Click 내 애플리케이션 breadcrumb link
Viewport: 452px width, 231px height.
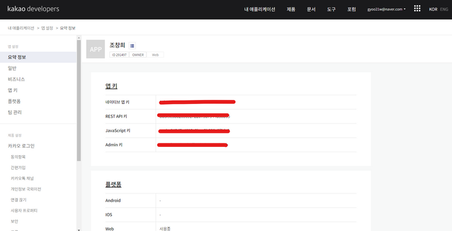point(21,28)
